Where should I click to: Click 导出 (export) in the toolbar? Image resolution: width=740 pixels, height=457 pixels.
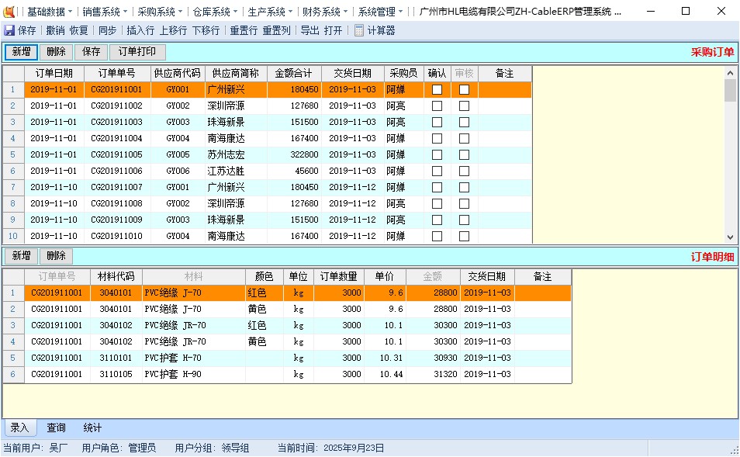[x=309, y=31]
